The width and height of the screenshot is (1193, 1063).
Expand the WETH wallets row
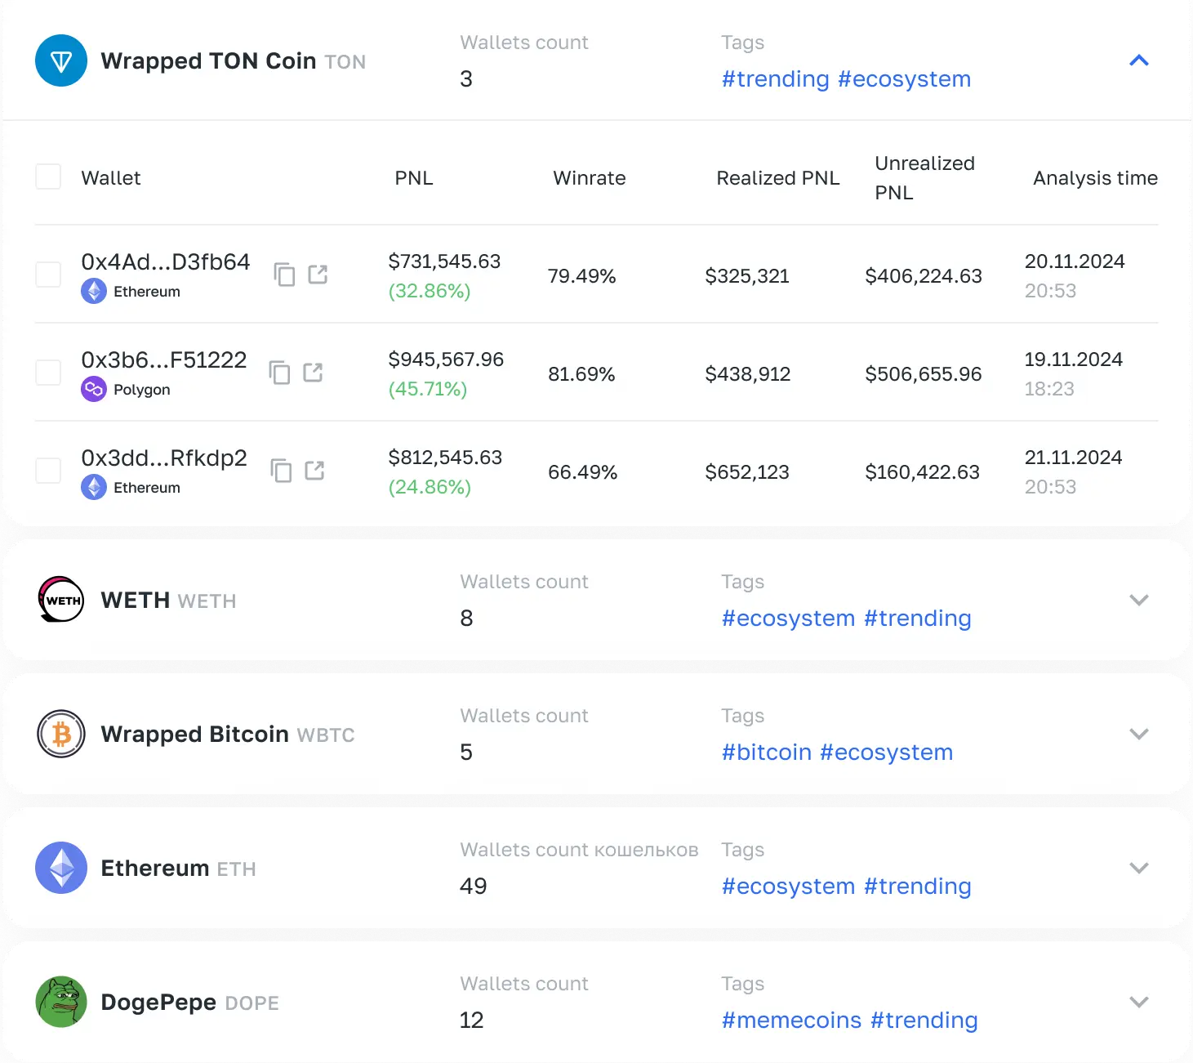click(1138, 600)
